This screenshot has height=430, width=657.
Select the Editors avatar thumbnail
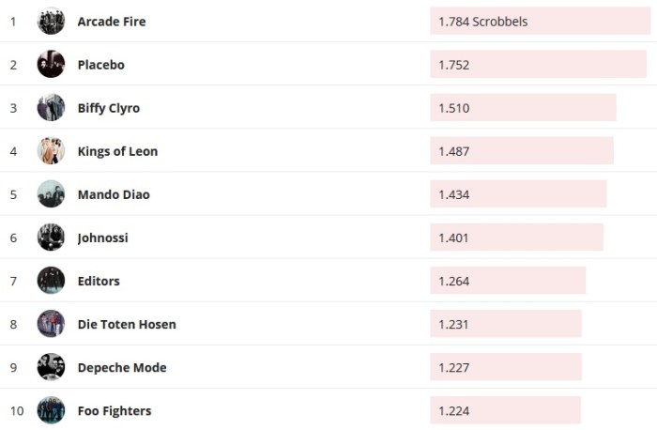[x=51, y=281]
